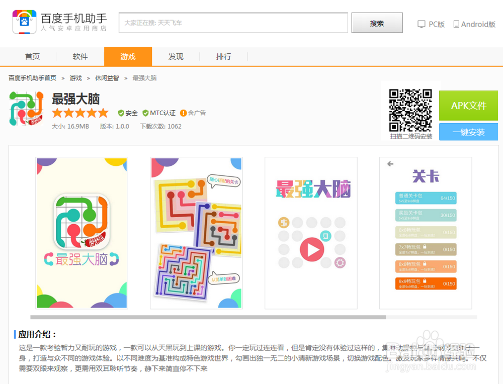Go to the 排行 tab
This screenshot has width=503, height=384.
224,57
